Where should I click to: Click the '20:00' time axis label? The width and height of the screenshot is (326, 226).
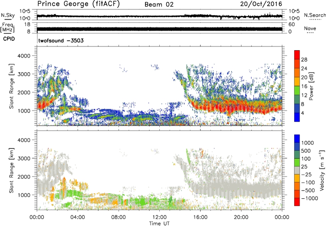pos(241,217)
